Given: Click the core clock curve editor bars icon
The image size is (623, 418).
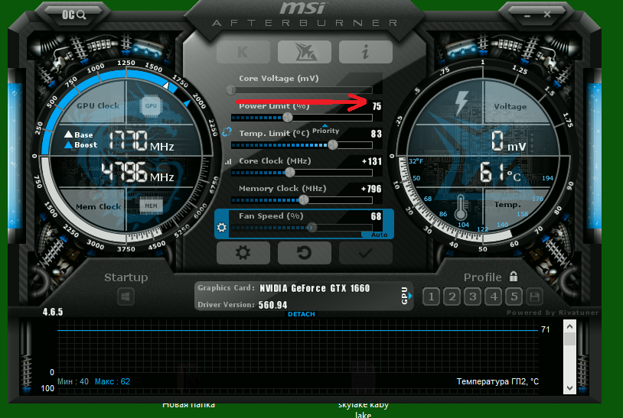Looking at the screenshot, I should click(228, 162).
